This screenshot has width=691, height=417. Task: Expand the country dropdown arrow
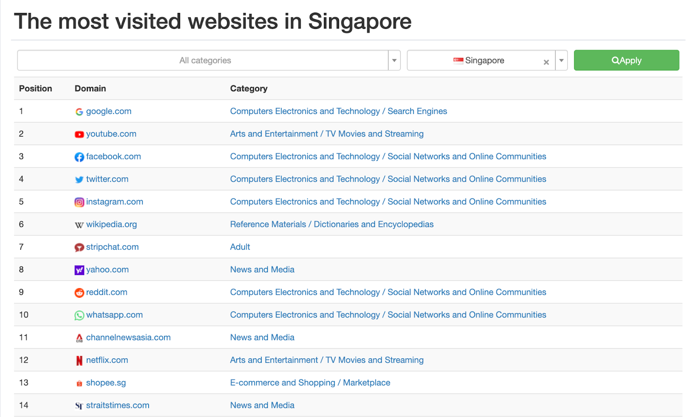click(x=561, y=60)
